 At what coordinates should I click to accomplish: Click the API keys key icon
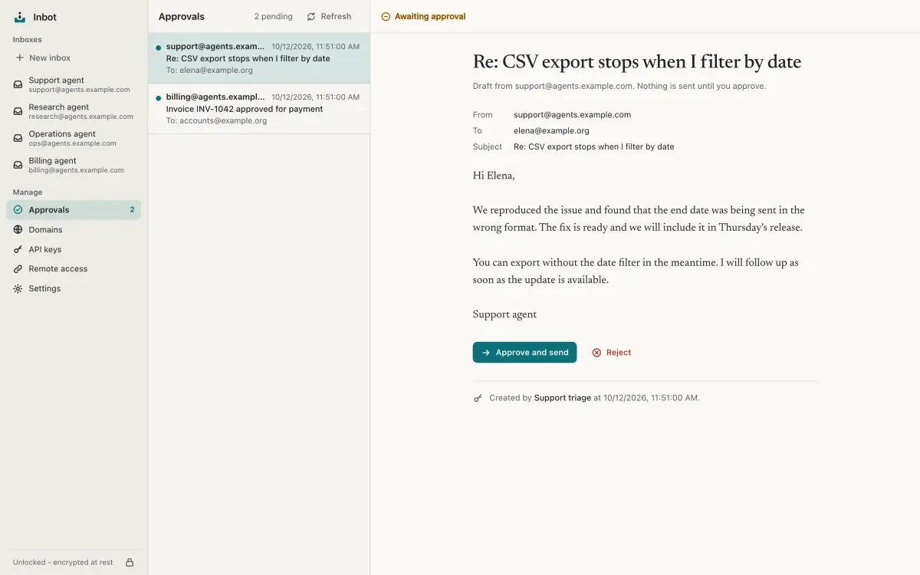(18, 249)
